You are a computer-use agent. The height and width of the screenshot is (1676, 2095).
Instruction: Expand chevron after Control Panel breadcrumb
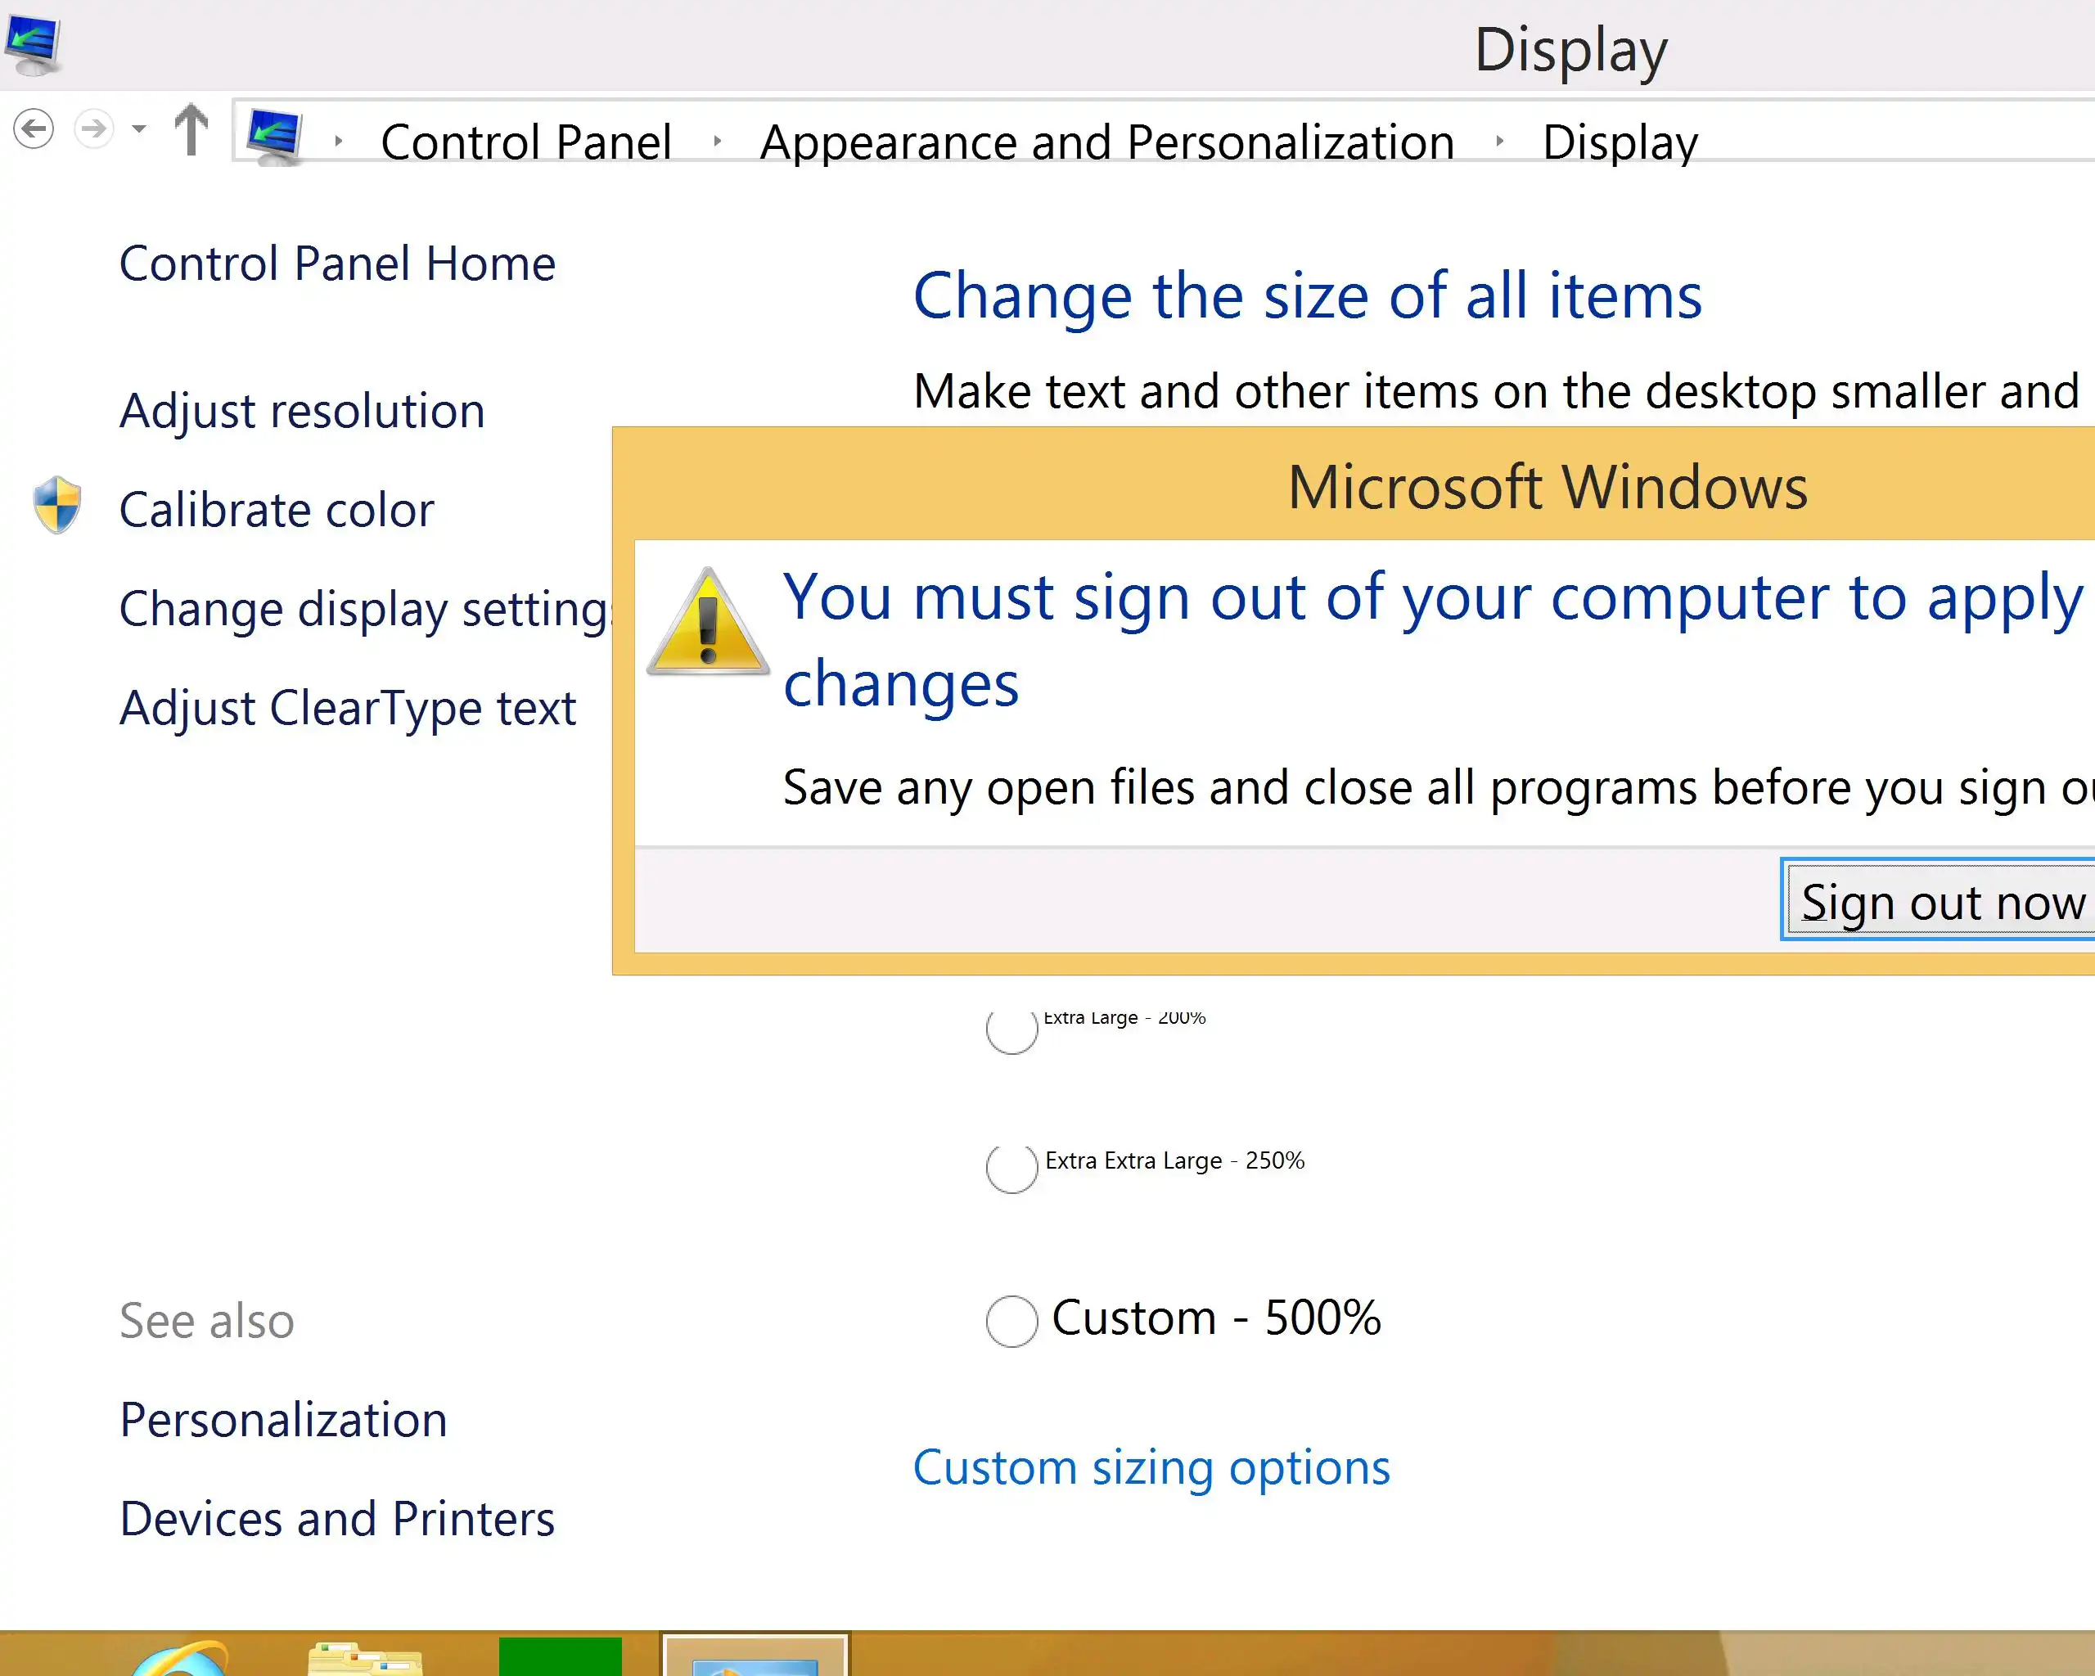coord(717,142)
